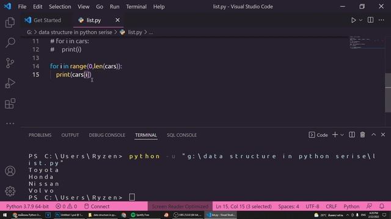Screen dimensions: 391x219
Task: Open editor More Actions ellipsis
Action: pos(381,20)
